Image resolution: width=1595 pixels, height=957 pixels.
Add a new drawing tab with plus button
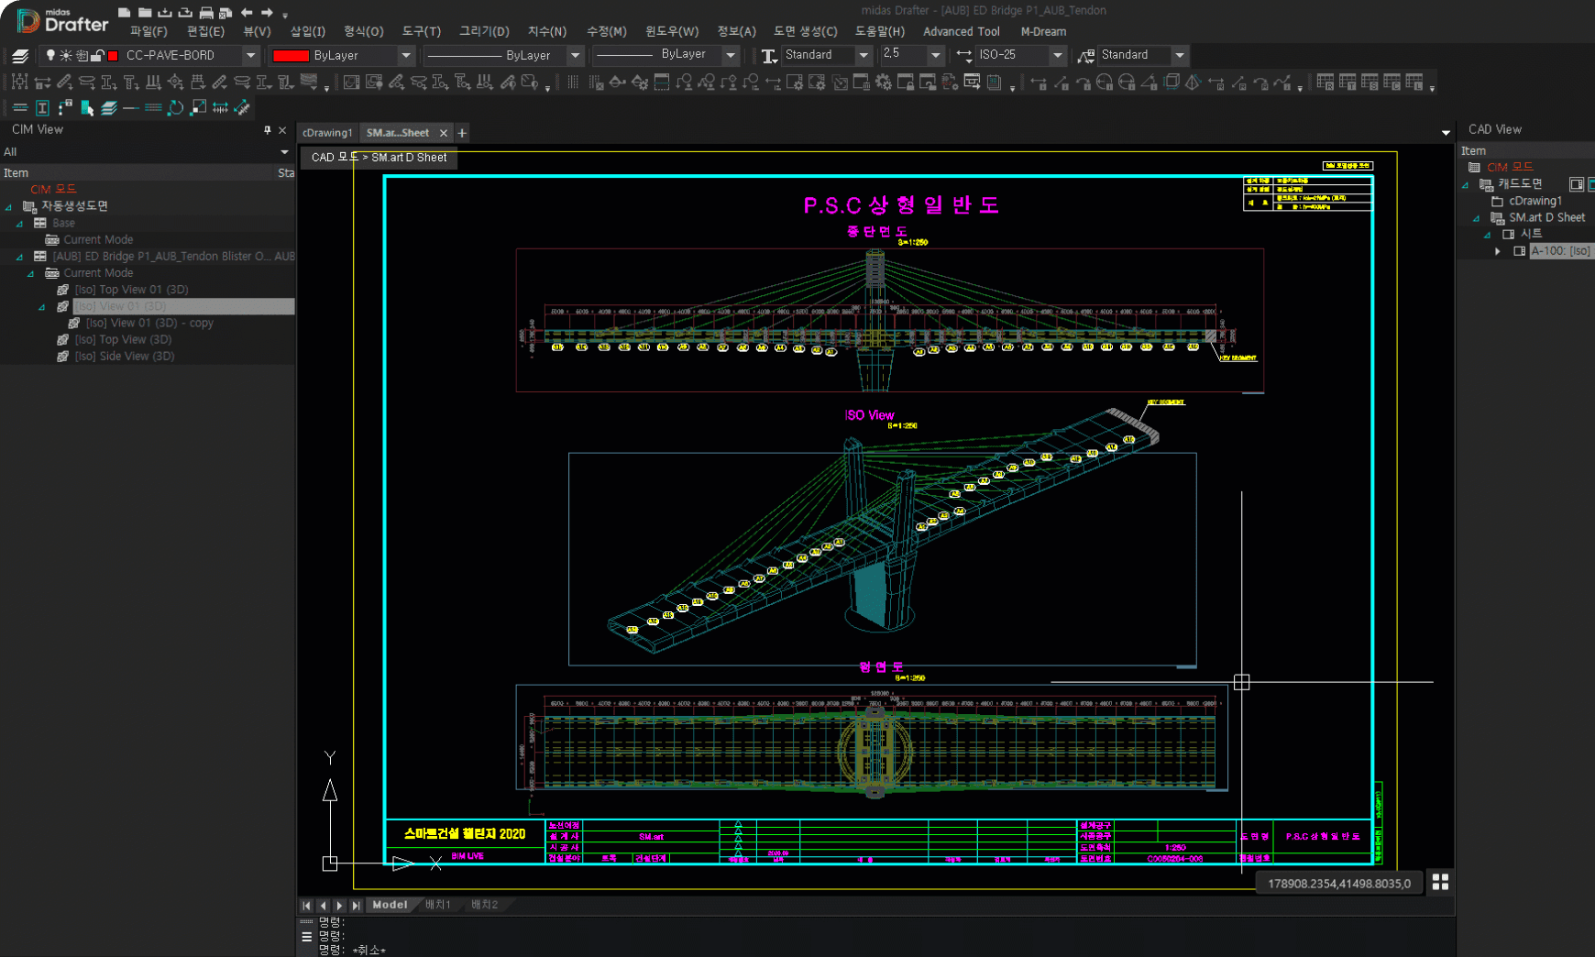tap(462, 133)
